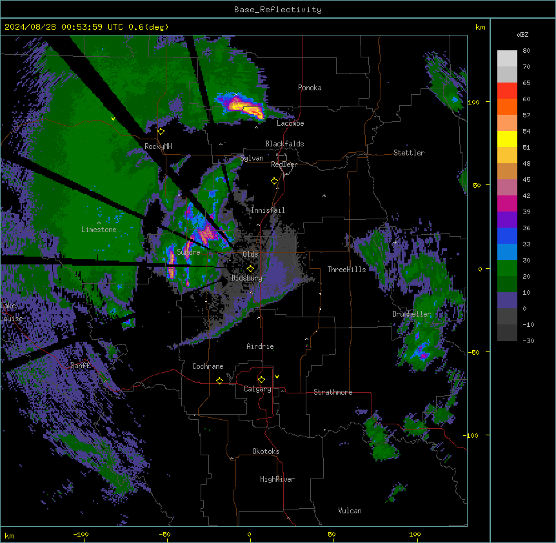Select the ThreeHills label
Viewport: 556px width, 543px height.
346,270
